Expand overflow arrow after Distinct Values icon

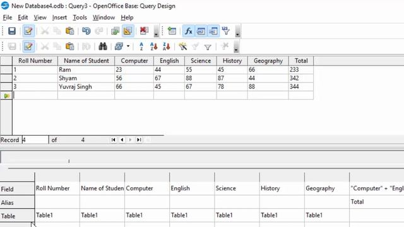point(237,32)
